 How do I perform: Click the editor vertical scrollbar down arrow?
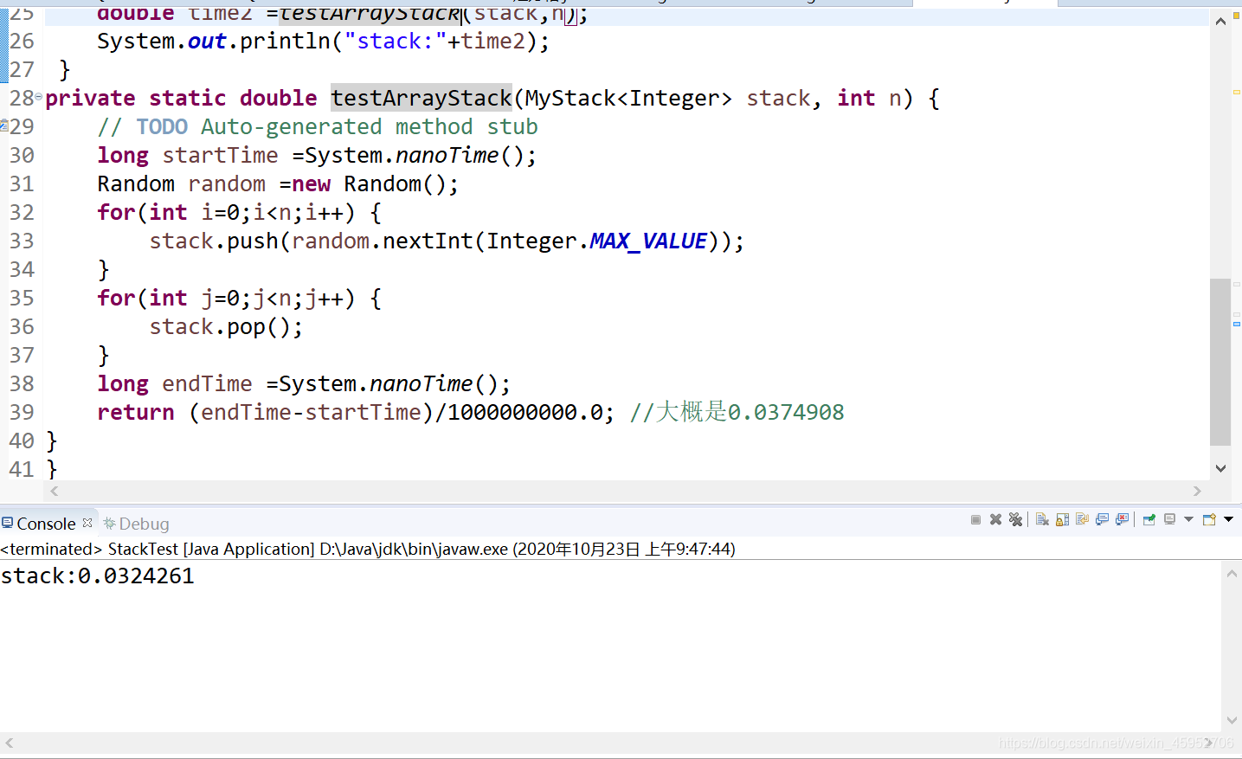[x=1220, y=468]
